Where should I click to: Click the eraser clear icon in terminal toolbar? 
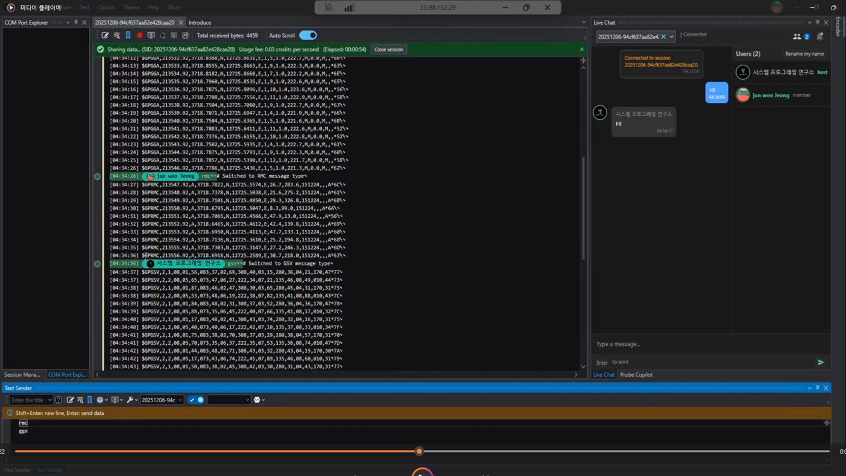point(163,35)
